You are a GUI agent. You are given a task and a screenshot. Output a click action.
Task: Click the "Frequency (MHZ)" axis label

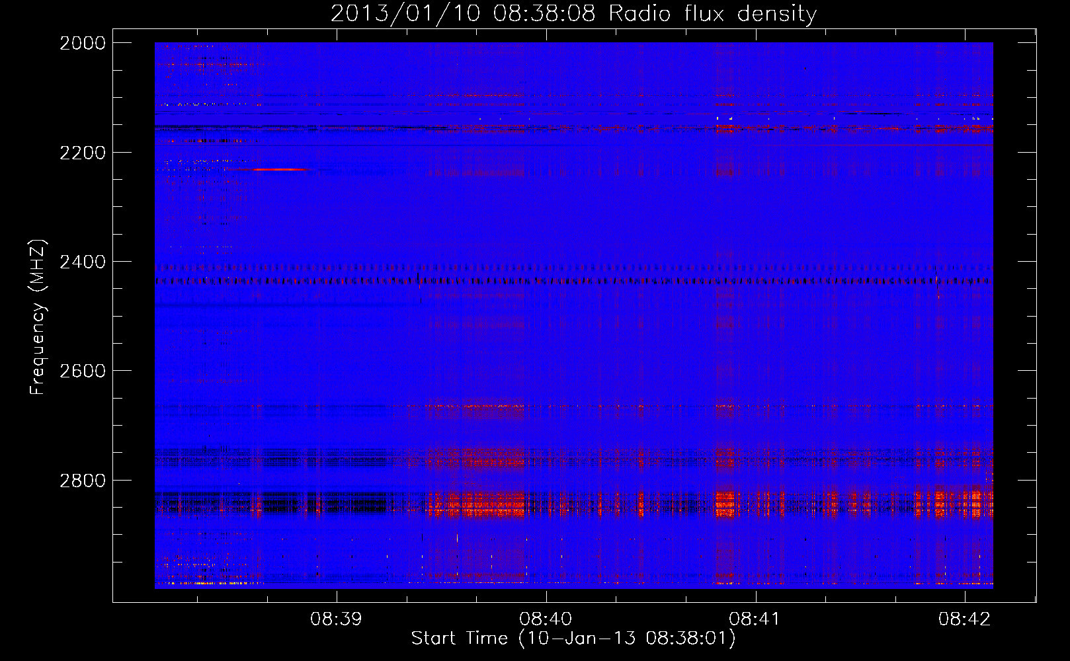(38, 317)
